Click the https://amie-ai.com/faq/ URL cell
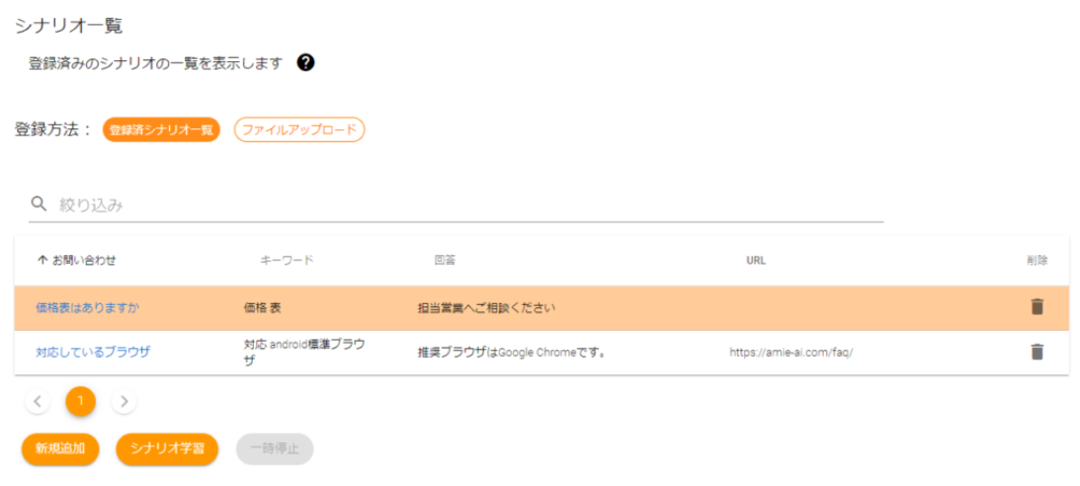 [790, 353]
